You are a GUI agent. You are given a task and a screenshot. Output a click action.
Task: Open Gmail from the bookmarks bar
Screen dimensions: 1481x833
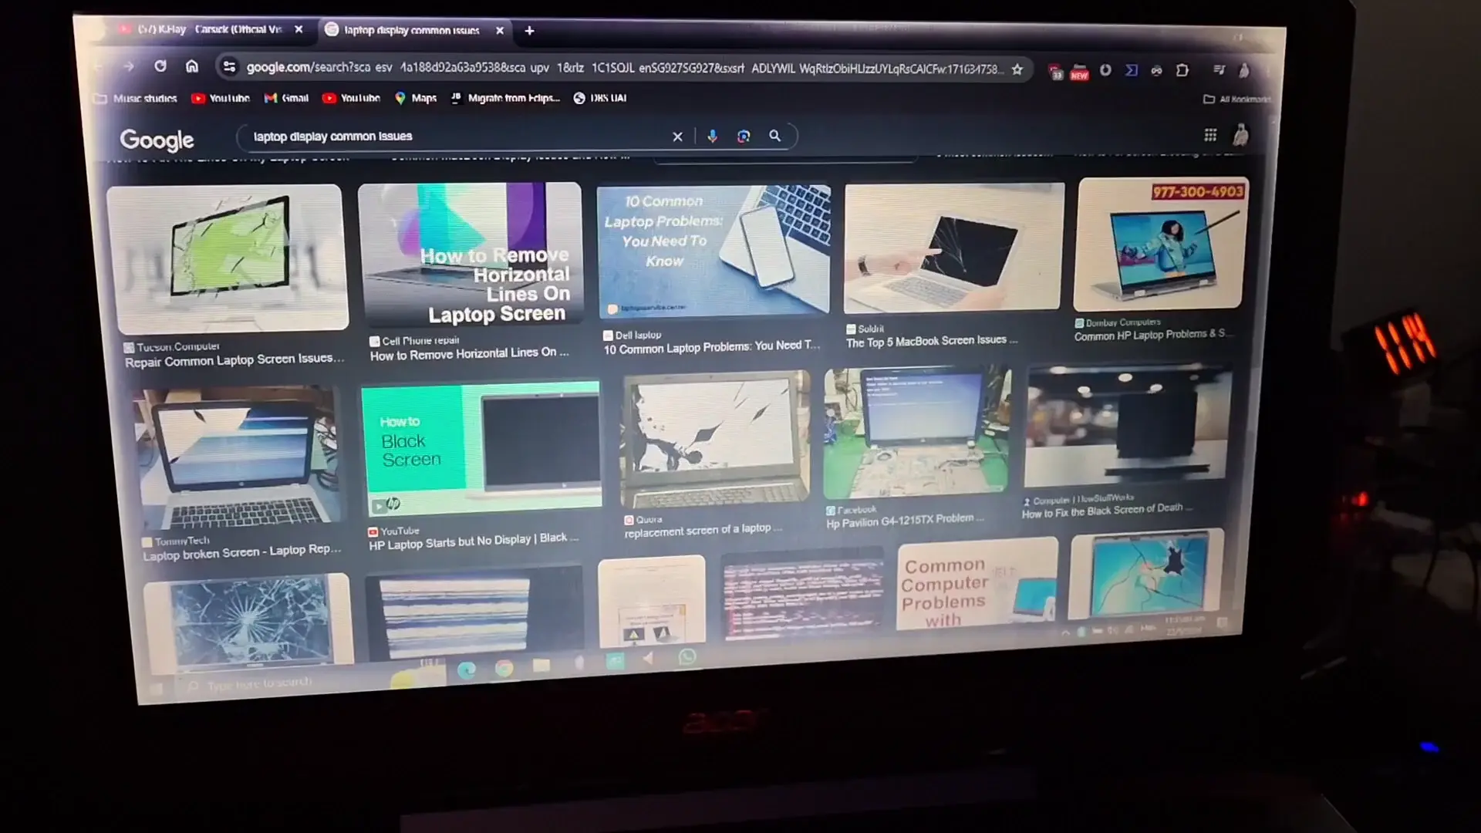pos(286,98)
